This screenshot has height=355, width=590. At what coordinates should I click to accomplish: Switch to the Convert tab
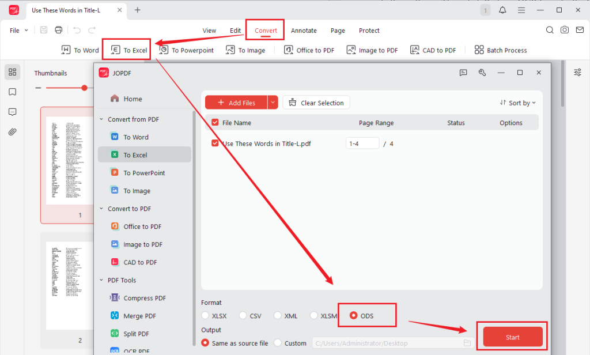(x=266, y=31)
